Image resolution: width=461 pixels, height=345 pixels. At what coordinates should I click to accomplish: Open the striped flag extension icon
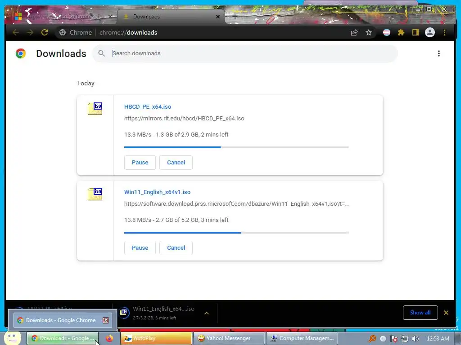click(x=387, y=32)
